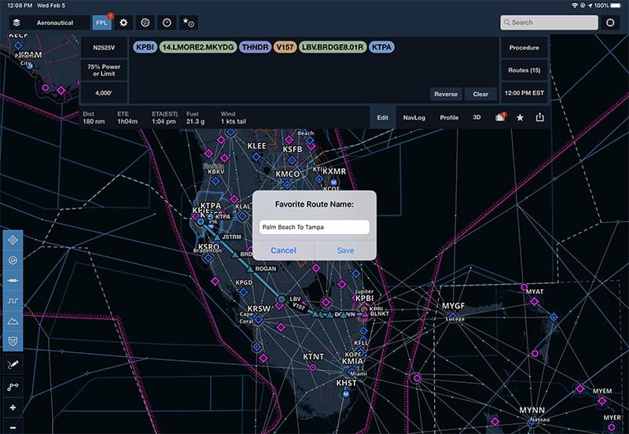Check the battery indicator in status bar

pyautogui.click(x=616, y=6)
